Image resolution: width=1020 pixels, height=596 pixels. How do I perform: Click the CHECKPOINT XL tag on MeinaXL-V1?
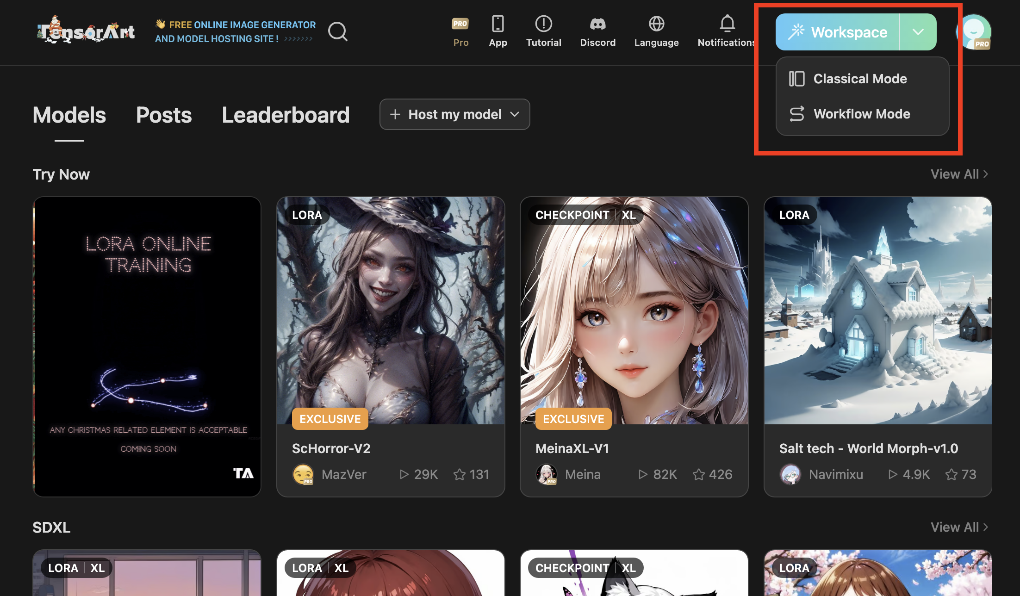(x=585, y=215)
